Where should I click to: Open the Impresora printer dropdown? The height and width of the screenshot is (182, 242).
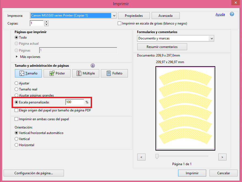114,16
